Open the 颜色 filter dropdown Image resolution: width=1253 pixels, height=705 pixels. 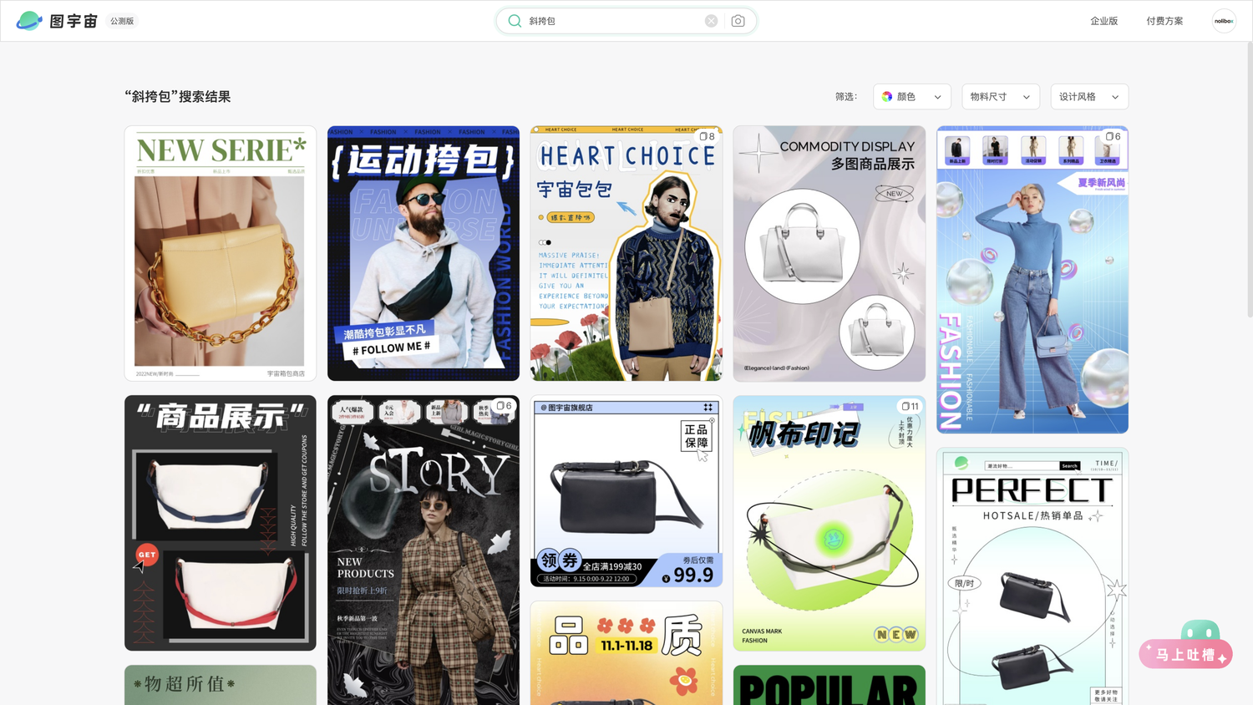pyautogui.click(x=912, y=97)
